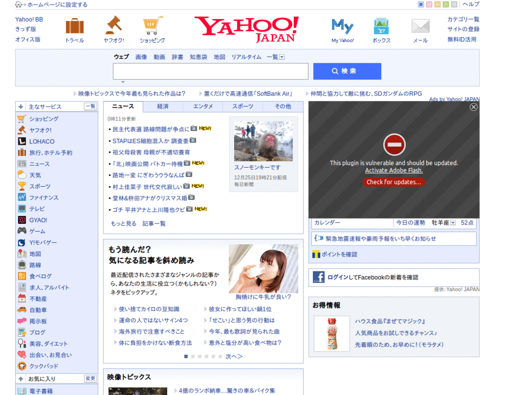The height and width of the screenshot is (395, 527).
Task: Open the 緊急地震速報 notification link
Action: click(x=381, y=239)
